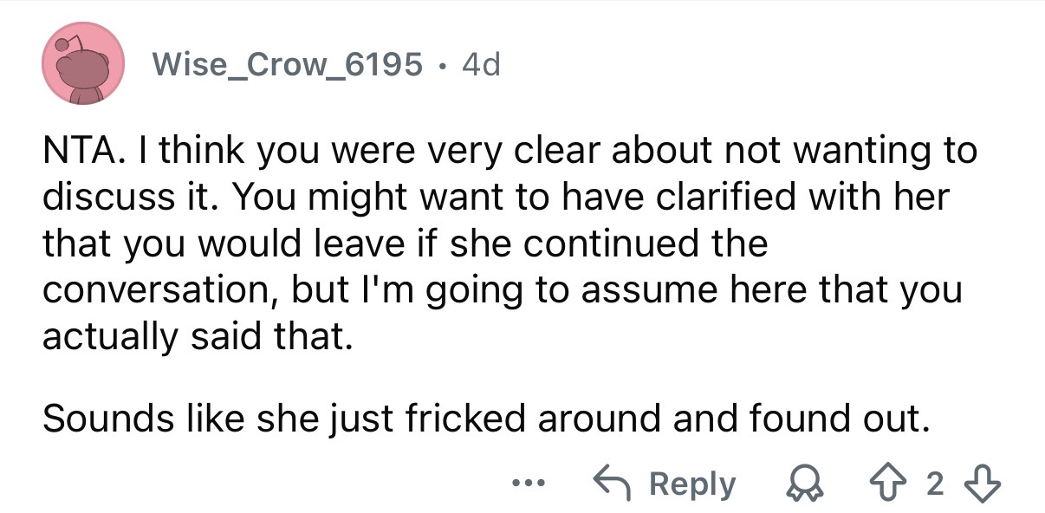Click the line starting 'Sounds like she'
Image resolution: width=1045 pixels, height=513 pixels.
tap(485, 419)
